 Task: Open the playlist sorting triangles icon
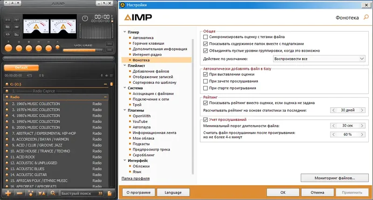point(42,193)
